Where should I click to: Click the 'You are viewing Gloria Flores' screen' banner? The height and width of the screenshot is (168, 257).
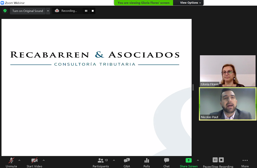click(x=144, y=3)
